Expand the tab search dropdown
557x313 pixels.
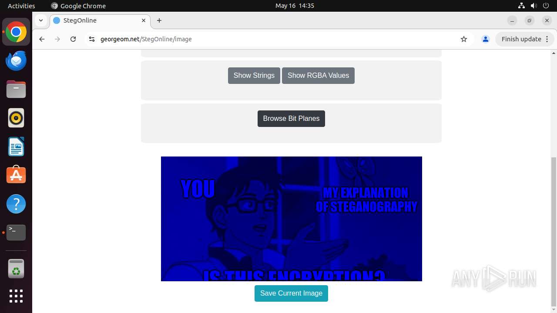pos(40,20)
